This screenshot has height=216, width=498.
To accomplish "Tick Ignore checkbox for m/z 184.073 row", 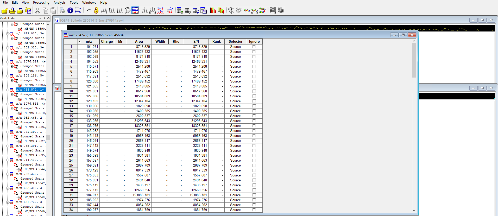I will click(x=254, y=195).
